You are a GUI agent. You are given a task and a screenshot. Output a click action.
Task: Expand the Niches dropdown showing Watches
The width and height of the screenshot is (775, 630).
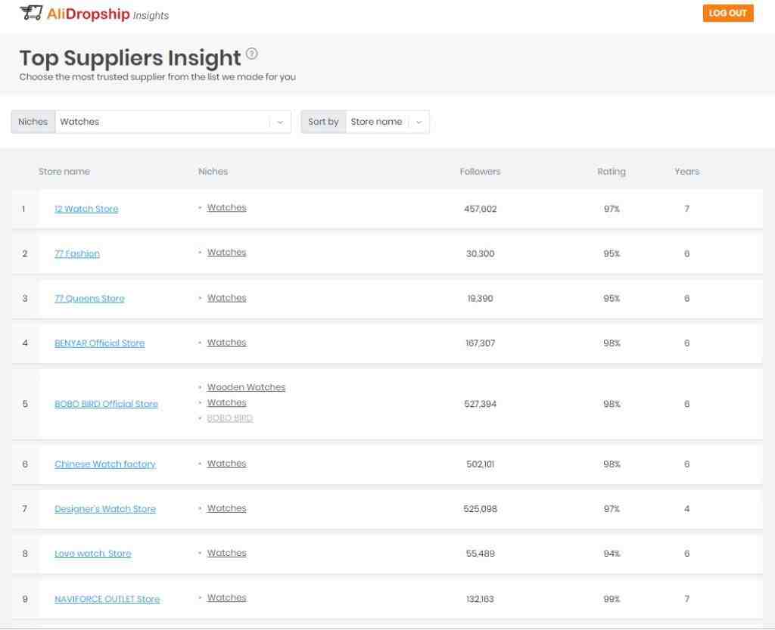[x=173, y=122]
